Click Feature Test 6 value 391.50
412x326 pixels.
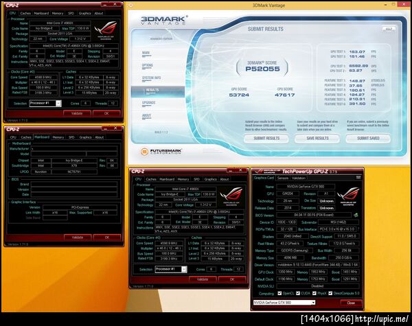[x=357, y=104]
